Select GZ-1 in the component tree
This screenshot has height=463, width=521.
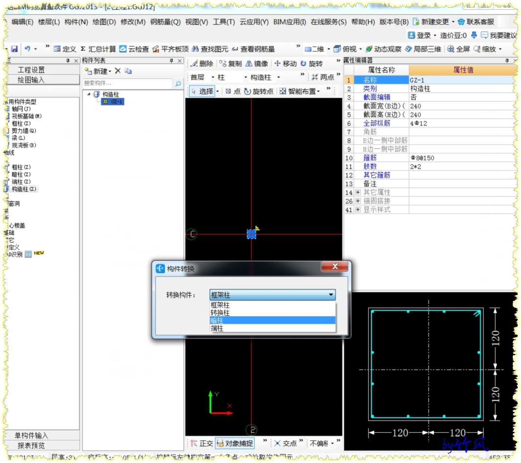(x=113, y=102)
